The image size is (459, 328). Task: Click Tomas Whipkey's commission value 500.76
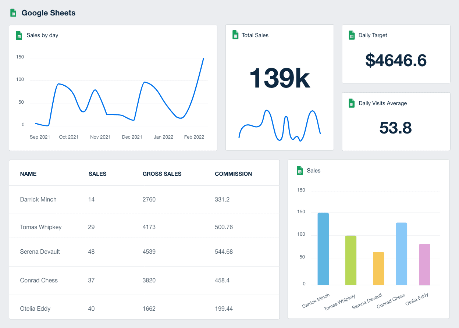click(223, 227)
